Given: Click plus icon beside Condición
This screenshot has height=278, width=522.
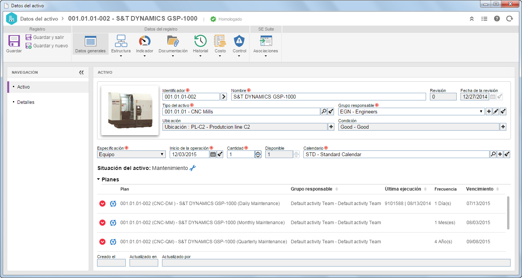Looking at the screenshot, I should click(x=503, y=127).
